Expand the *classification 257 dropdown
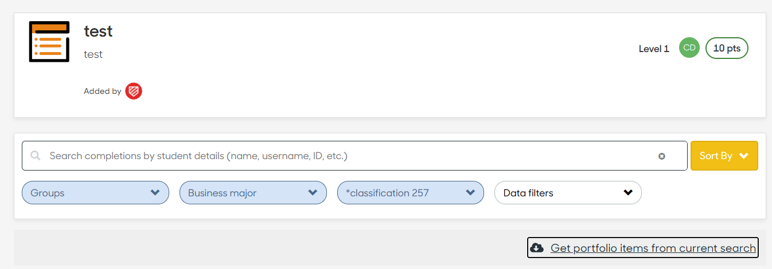Viewport: 772px width, 269px height. 411,193
